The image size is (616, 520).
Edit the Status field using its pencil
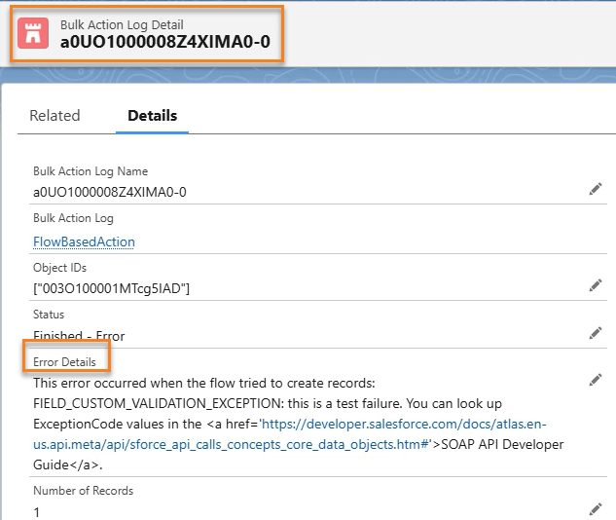tap(596, 333)
